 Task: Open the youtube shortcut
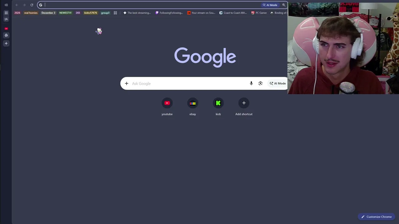tap(167, 107)
